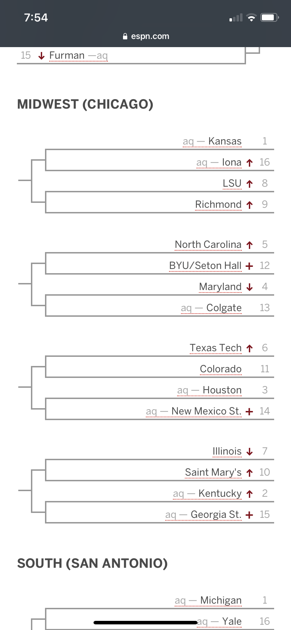Screen dimensions: 291x630
Task: Tap the espn.com address bar
Action: (x=150, y=37)
